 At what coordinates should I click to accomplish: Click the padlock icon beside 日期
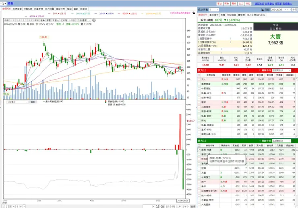pos(262,10)
